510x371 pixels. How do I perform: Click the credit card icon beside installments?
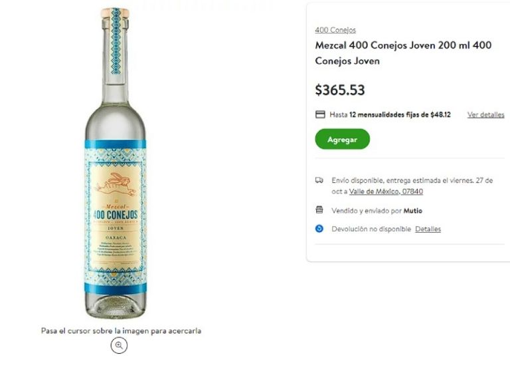coord(320,114)
